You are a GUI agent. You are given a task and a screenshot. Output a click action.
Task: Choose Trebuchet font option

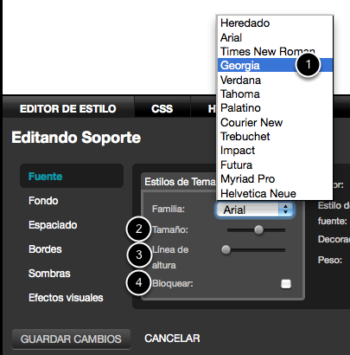coord(275,136)
